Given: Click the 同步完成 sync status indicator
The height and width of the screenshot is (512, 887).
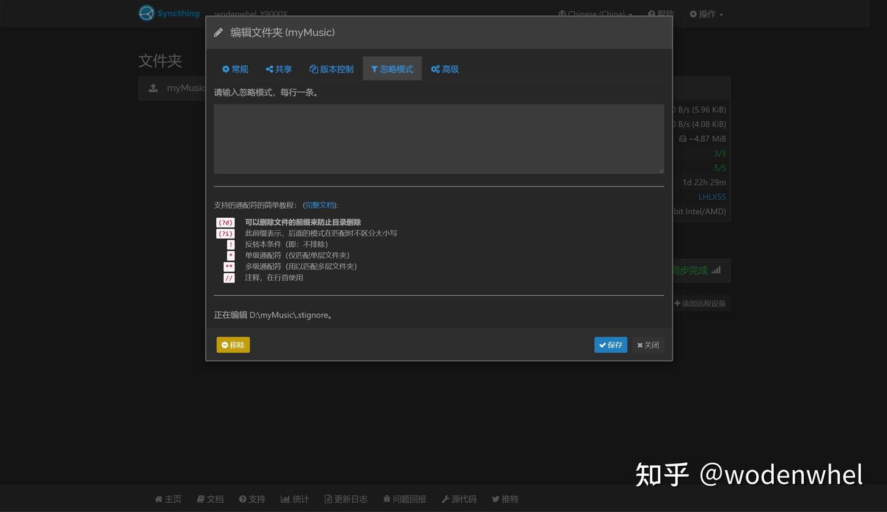Looking at the screenshot, I should click(689, 270).
